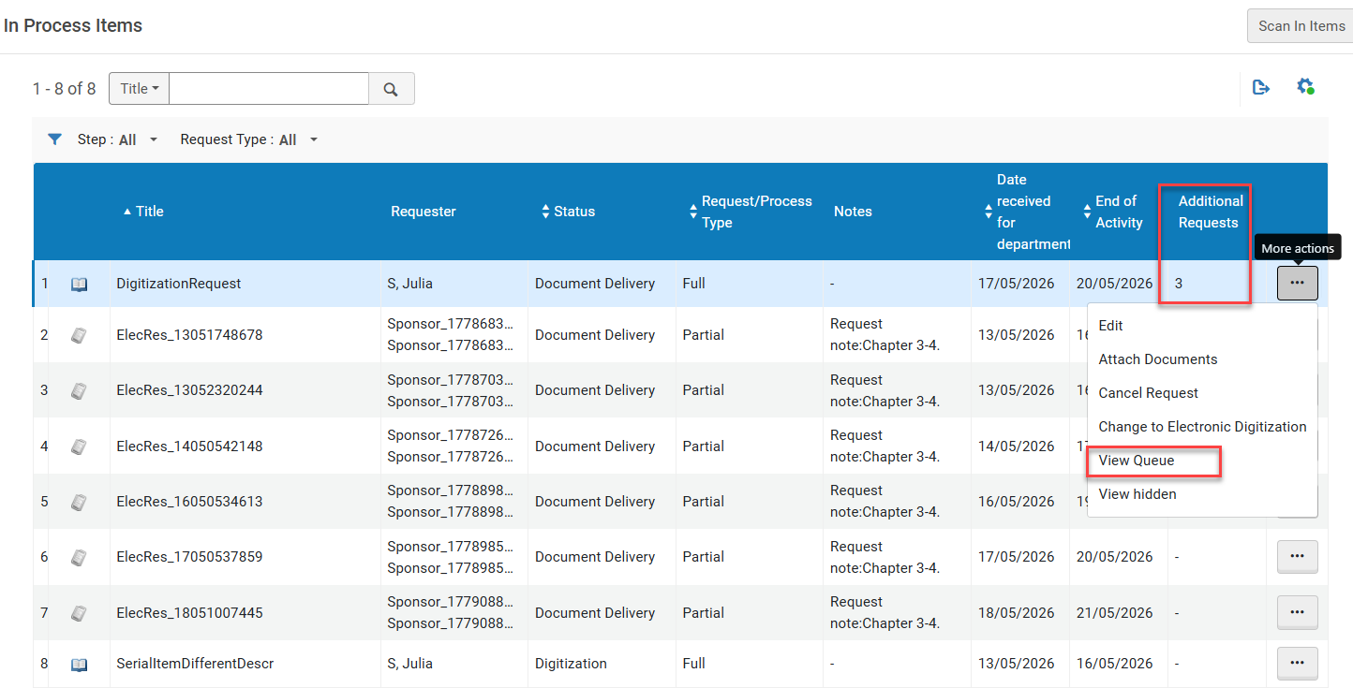Sort table by Title column header
1353x688 pixels.
click(143, 212)
